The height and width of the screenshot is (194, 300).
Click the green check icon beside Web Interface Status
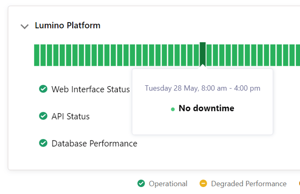tap(43, 89)
